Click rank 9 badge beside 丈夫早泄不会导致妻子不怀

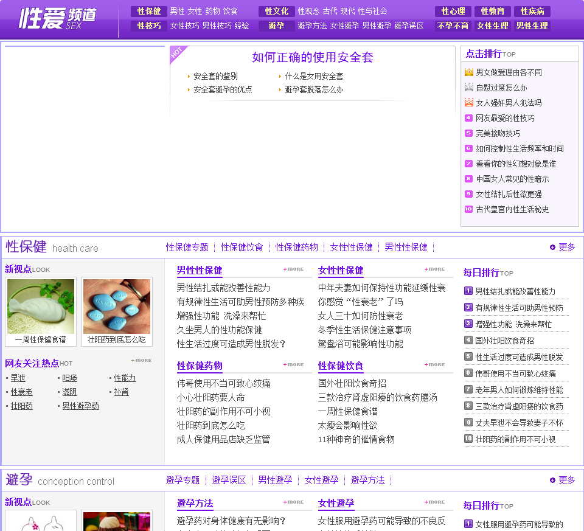point(468,422)
